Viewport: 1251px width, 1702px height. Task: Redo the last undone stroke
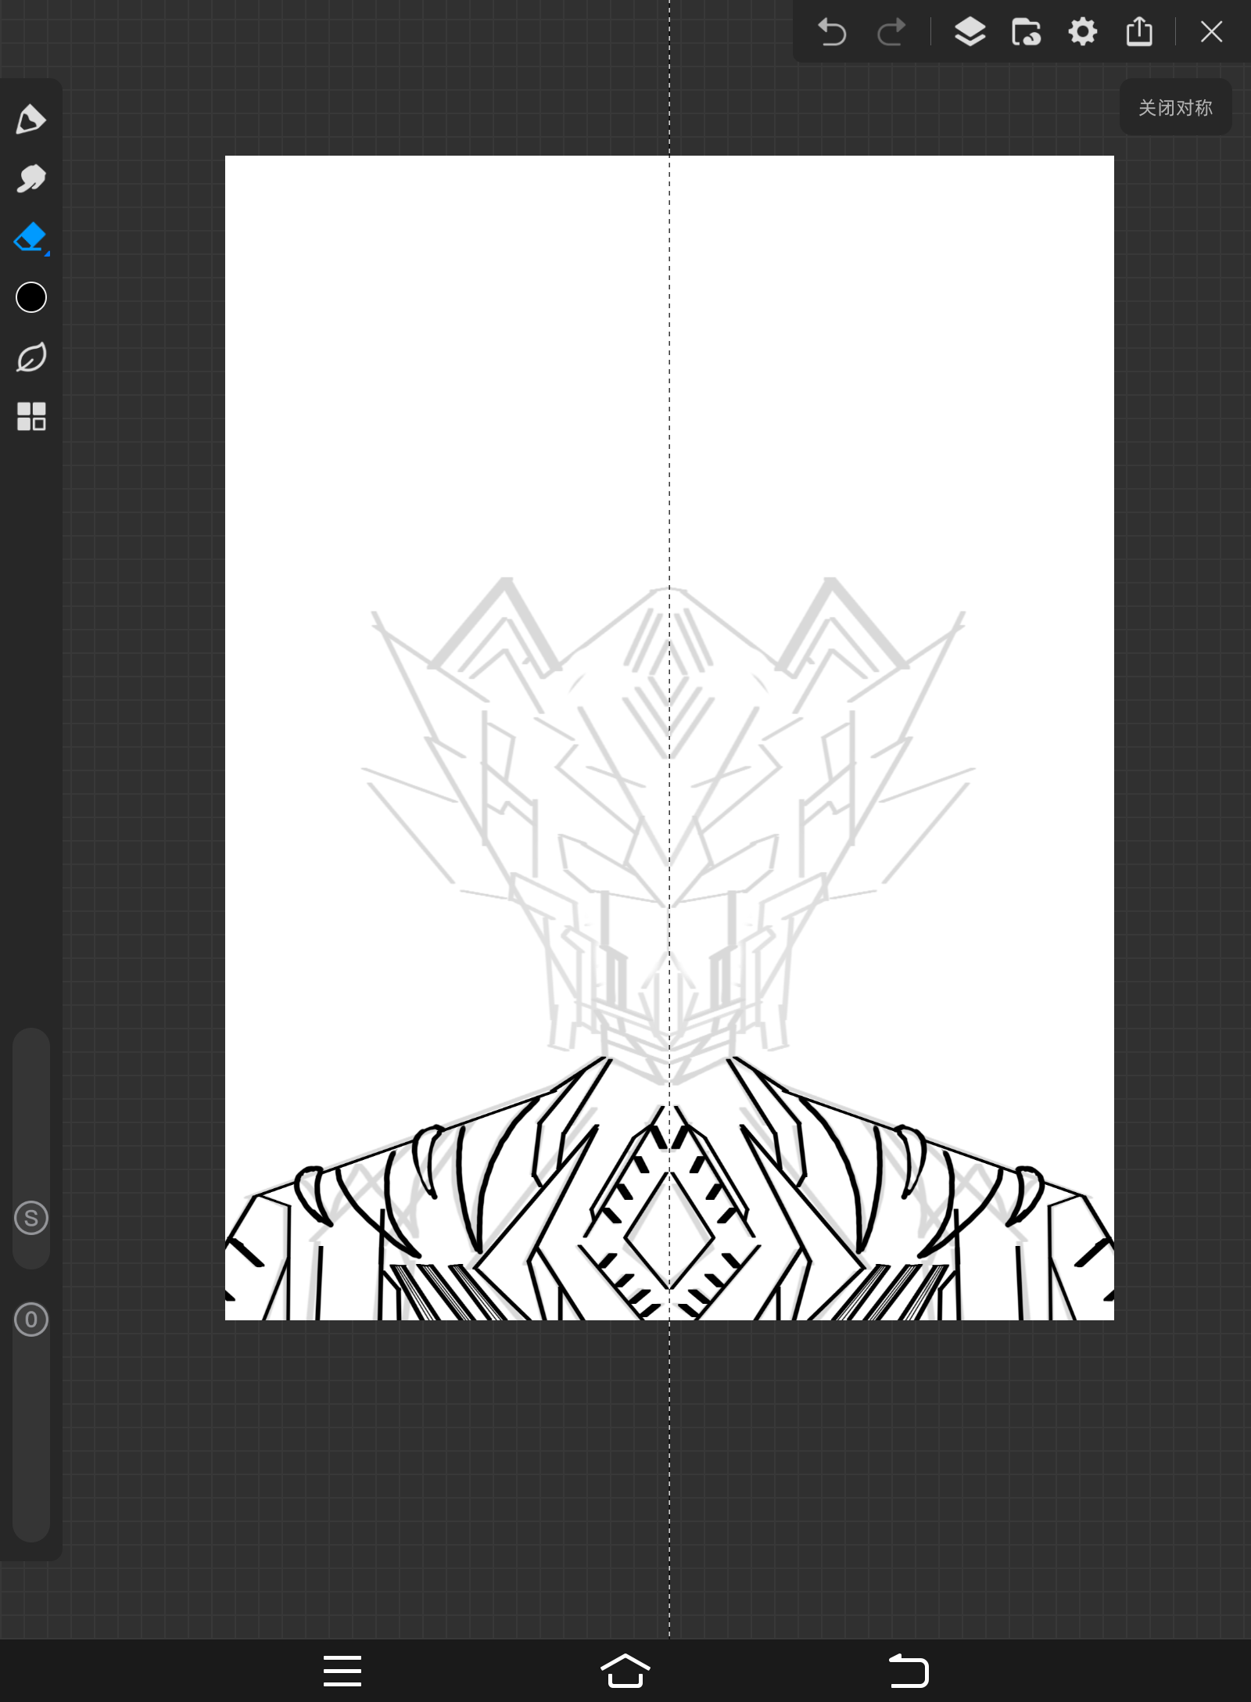point(891,32)
